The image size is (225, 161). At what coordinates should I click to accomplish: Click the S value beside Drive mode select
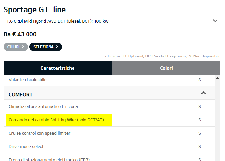click(x=200, y=146)
